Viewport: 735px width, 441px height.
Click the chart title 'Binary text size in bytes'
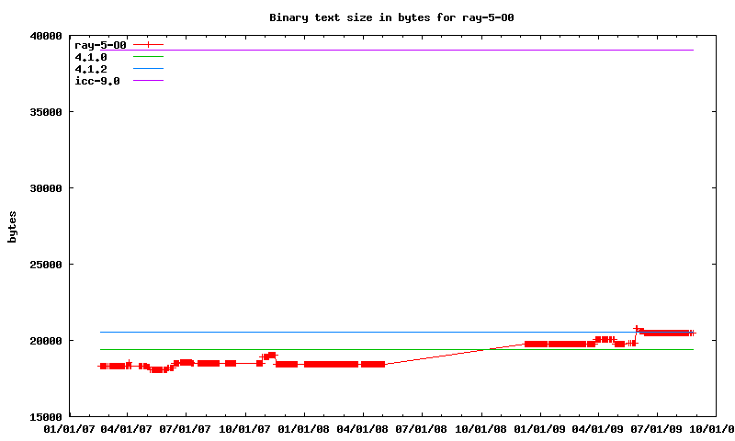(x=398, y=17)
